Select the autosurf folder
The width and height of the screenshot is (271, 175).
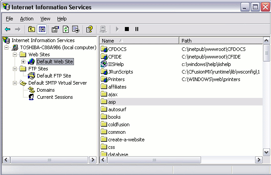[x=117, y=109]
